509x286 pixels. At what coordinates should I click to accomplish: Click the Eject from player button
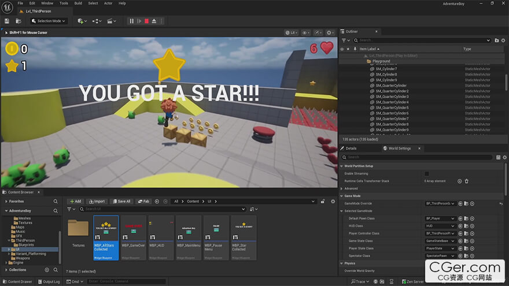pos(154,21)
